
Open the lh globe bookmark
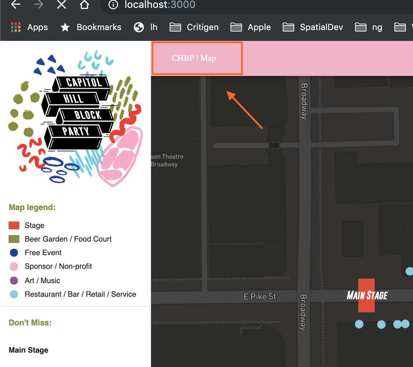145,27
